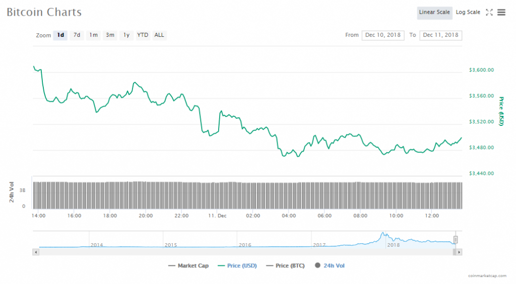Set zoom to 3m range
The width and height of the screenshot is (516, 284).
110,35
